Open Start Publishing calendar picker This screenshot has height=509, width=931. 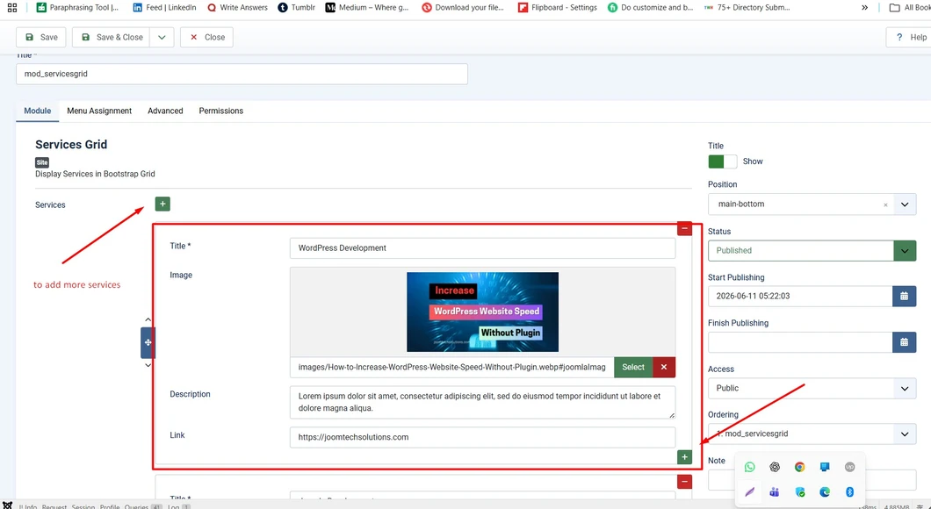[x=904, y=296]
